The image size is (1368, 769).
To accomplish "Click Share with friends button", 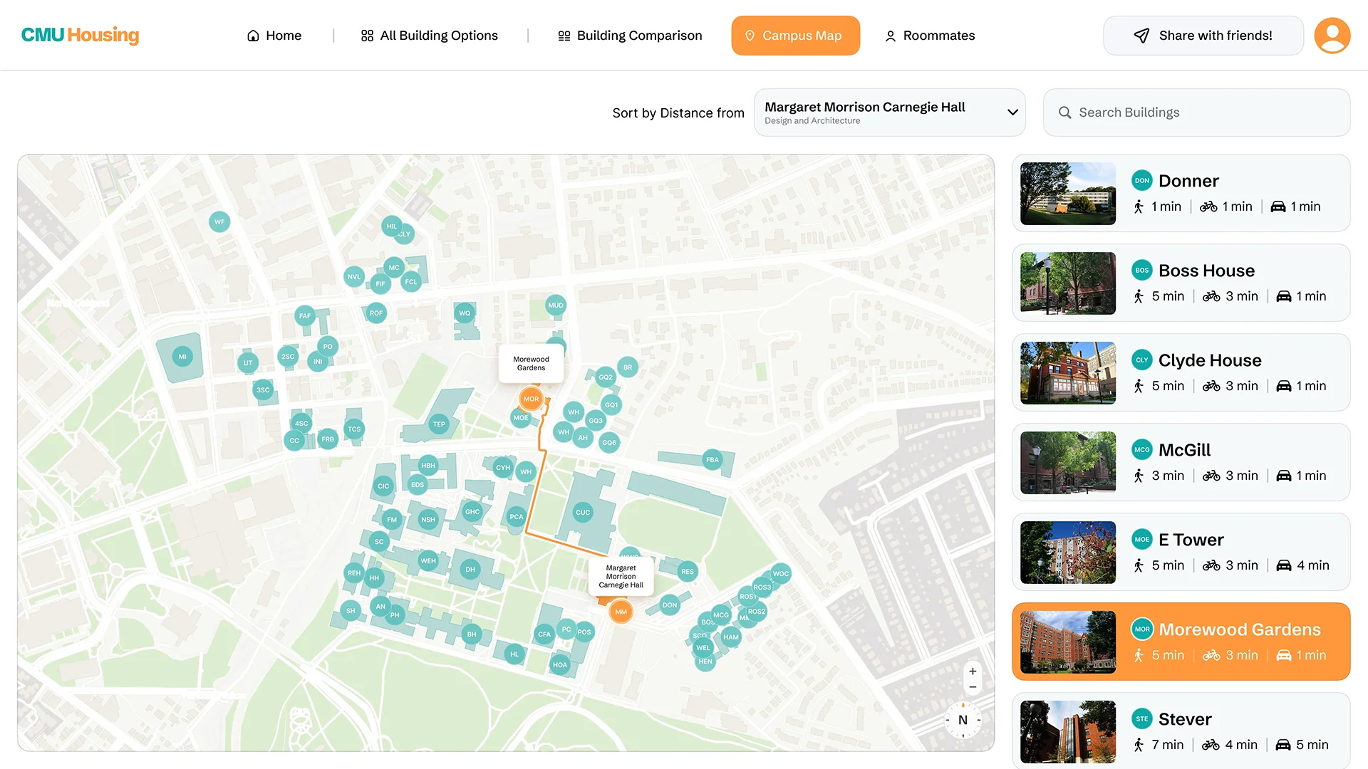I will coord(1203,36).
